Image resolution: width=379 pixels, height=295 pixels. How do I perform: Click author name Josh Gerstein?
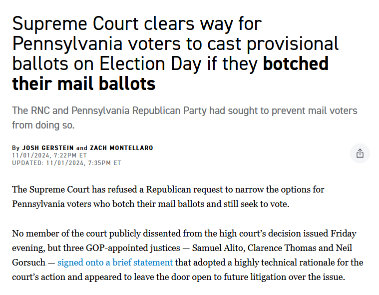[48, 148]
